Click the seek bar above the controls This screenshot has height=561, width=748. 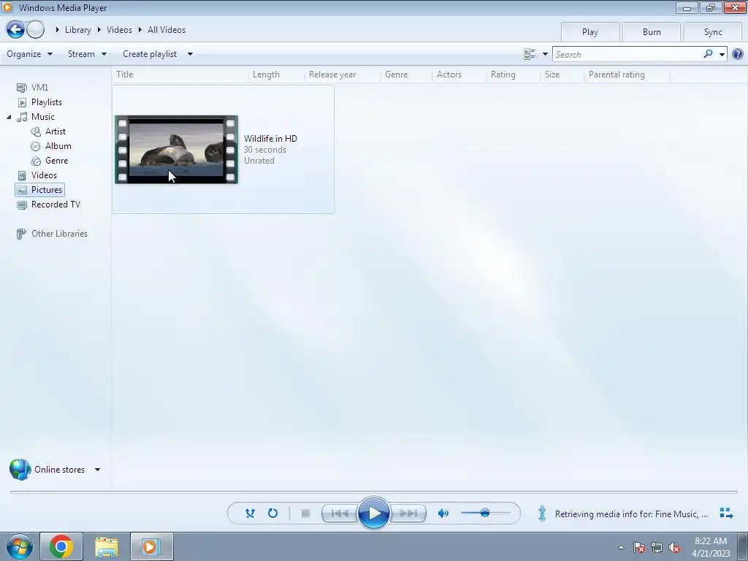(373, 492)
